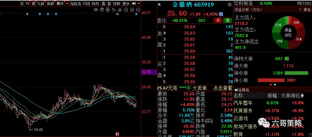Click the arrow-to-bar collapse panel icon

[x=134, y=4]
